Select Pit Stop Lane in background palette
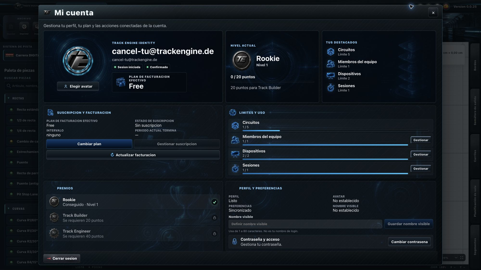Screen dimensions: 481x270 pos(27,194)
